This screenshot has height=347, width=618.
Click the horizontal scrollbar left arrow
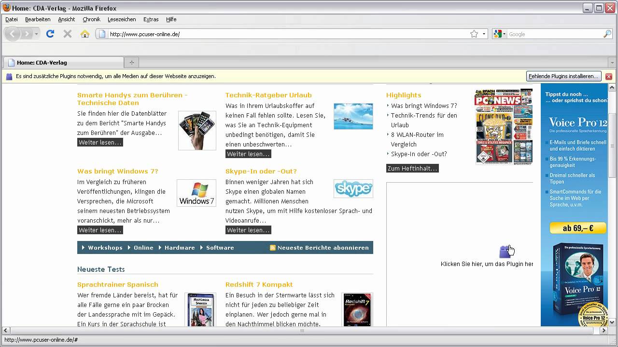[6, 331]
